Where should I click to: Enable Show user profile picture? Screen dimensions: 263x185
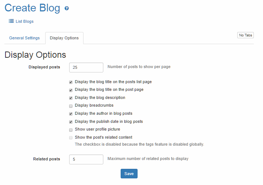[71, 129]
